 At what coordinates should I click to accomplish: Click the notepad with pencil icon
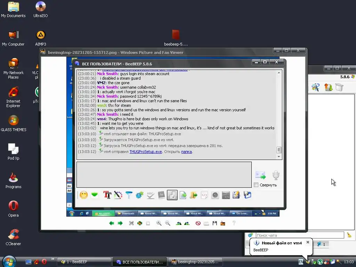click(236, 195)
